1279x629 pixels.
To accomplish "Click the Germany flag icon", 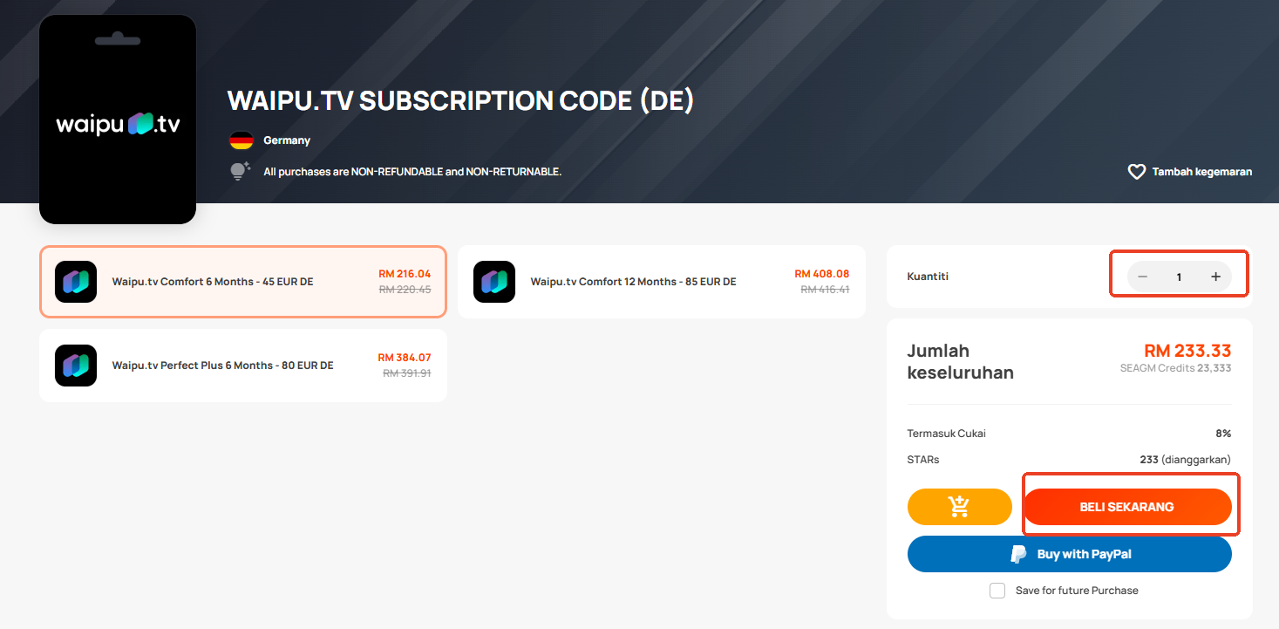I will click(241, 140).
